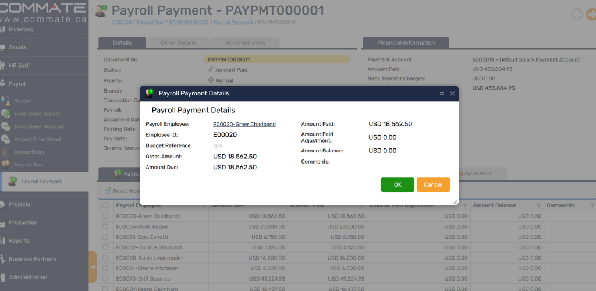The image size is (596, 291).
Task: Click the Amount Paid Adjustment filter icon
Action: pos(465,205)
